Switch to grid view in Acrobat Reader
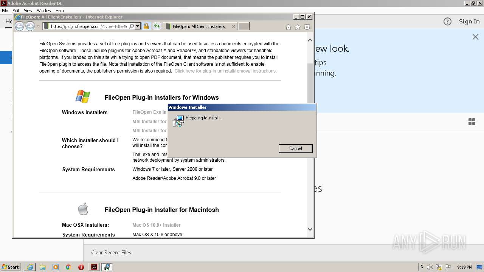Screen dimensions: 484x272 [x=472, y=122]
